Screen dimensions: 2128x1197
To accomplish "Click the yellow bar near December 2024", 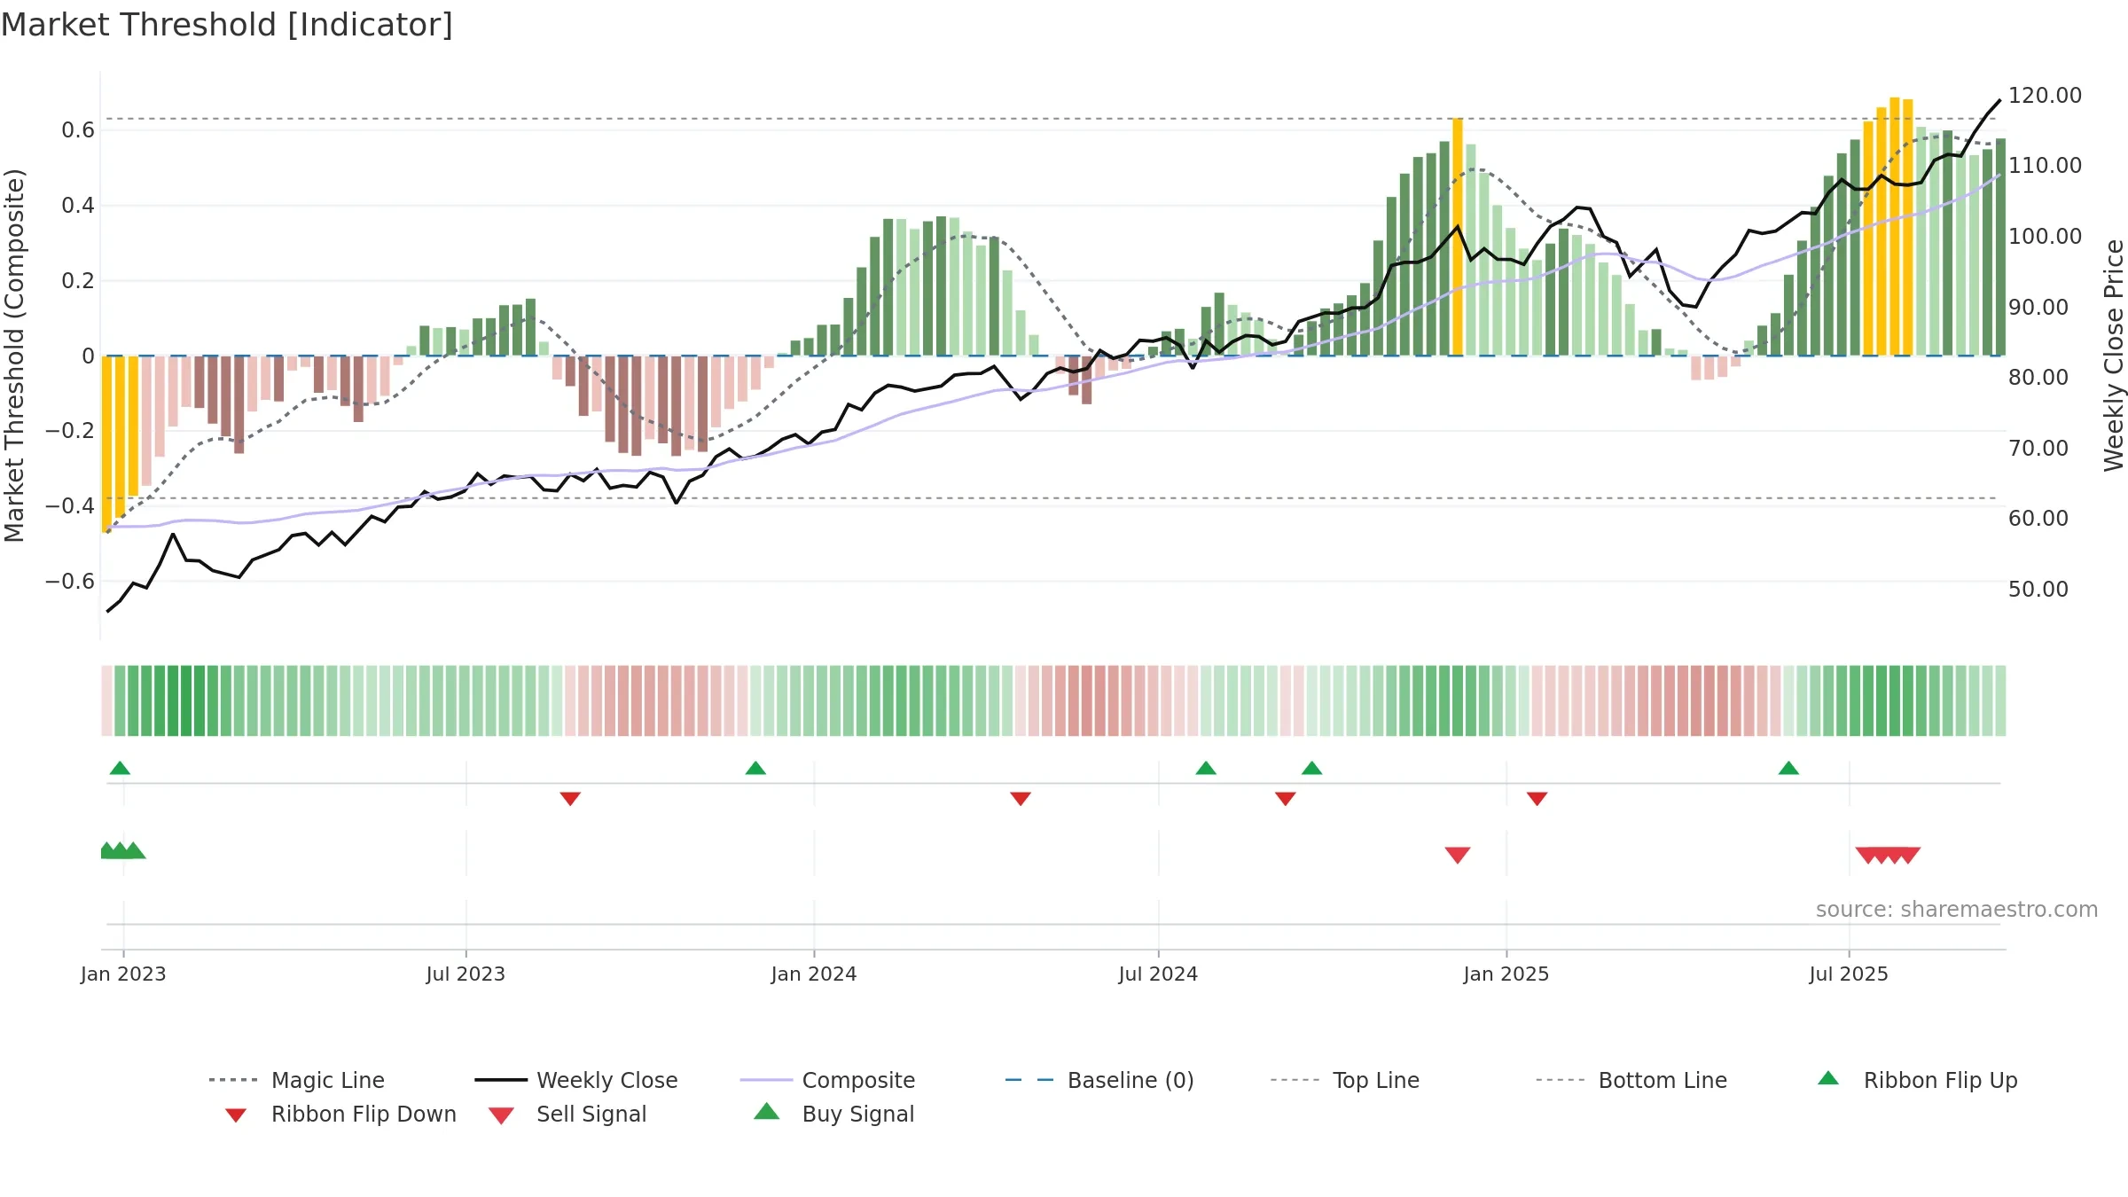I will pyautogui.click(x=1458, y=237).
